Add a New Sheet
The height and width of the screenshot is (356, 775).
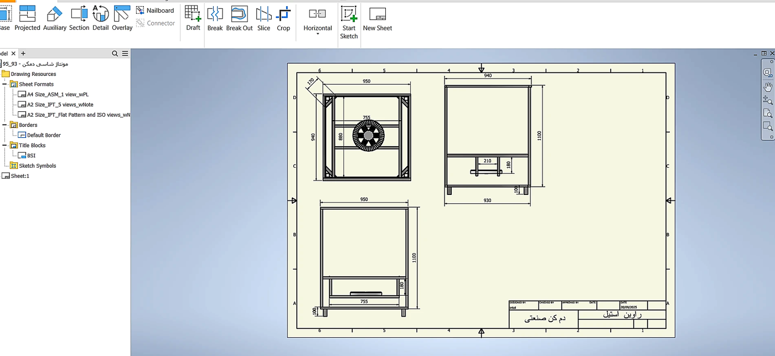[x=378, y=18]
